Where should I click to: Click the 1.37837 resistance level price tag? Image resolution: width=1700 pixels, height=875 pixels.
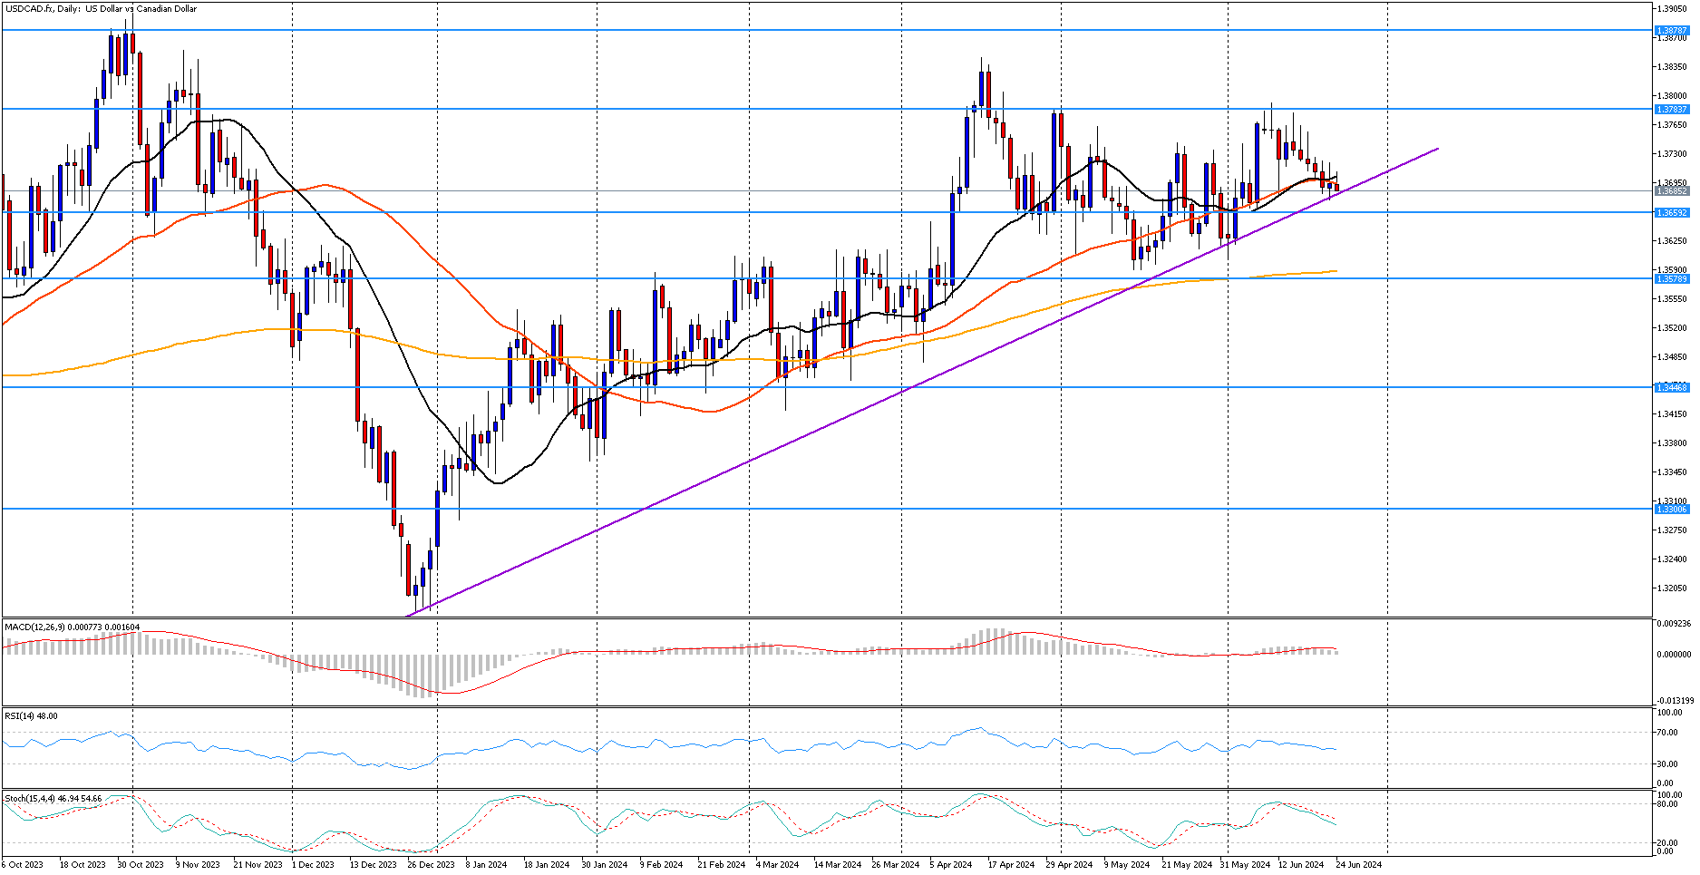click(1672, 110)
